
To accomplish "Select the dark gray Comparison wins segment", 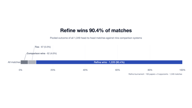I will (24, 62).
